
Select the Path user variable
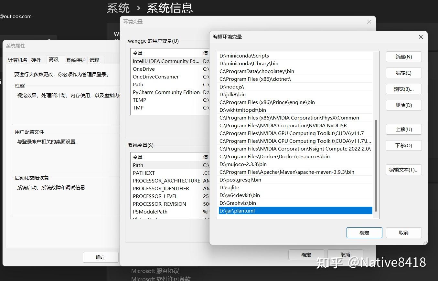138,84
